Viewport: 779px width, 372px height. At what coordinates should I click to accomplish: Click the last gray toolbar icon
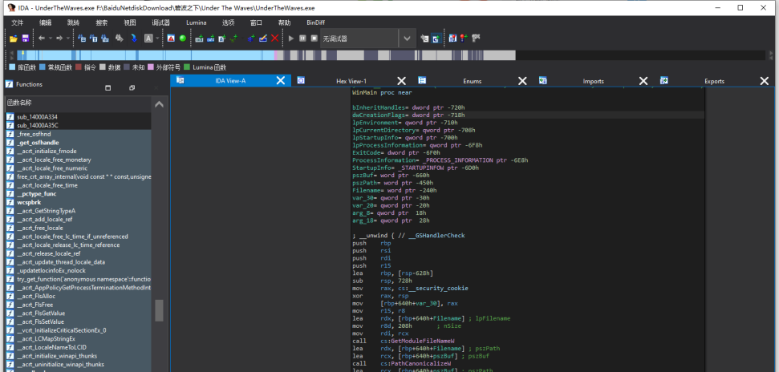[x=476, y=38]
